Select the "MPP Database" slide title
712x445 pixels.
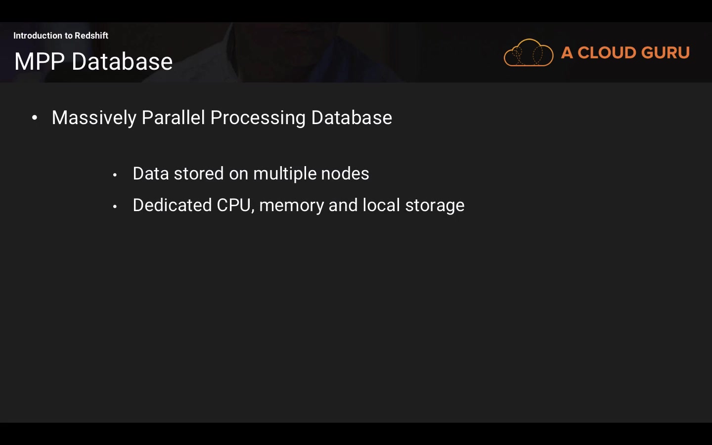pos(93,62)
